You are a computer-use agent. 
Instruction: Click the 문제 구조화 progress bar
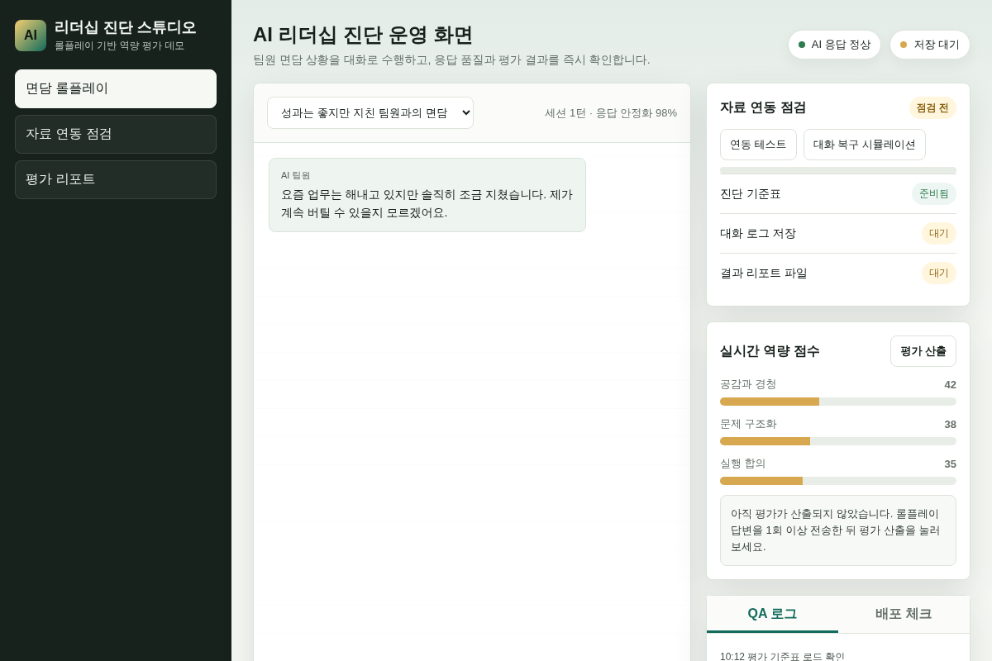coord(838,441)
